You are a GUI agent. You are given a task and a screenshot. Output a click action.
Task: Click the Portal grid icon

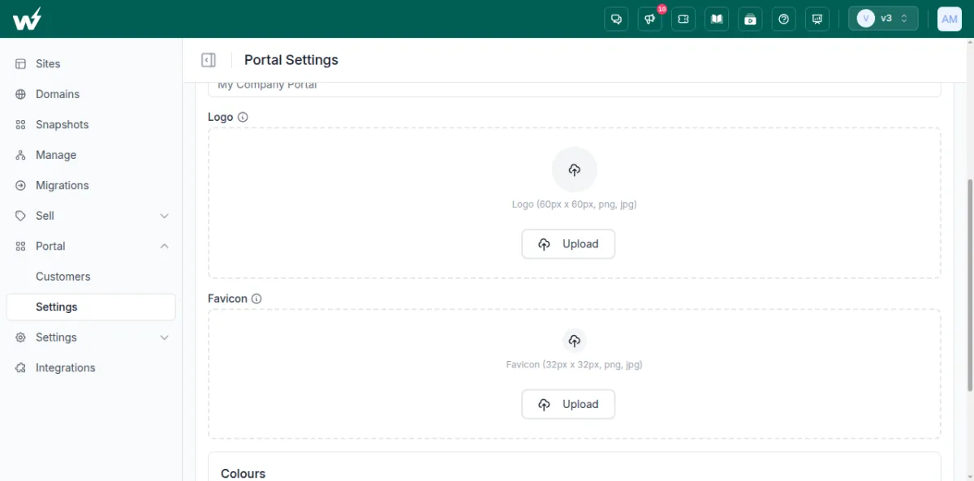(x=21, y=246)
